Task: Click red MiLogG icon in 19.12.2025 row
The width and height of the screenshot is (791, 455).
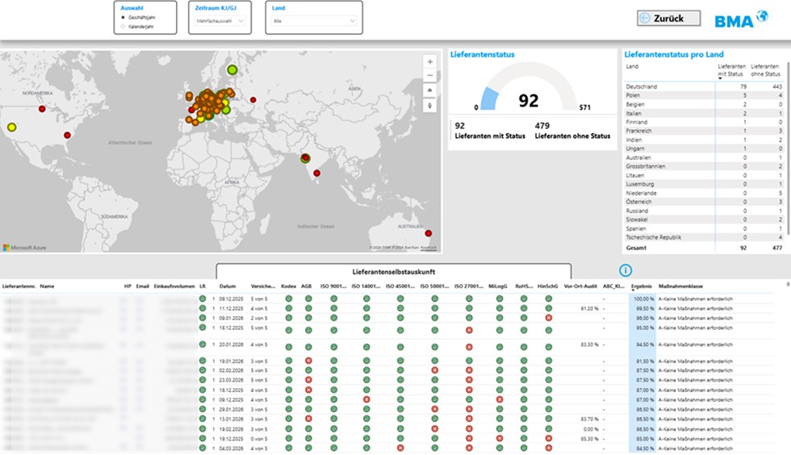Action: pos(500,438)
